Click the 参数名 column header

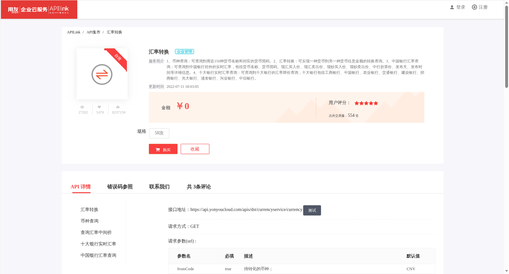pos(184,256)
